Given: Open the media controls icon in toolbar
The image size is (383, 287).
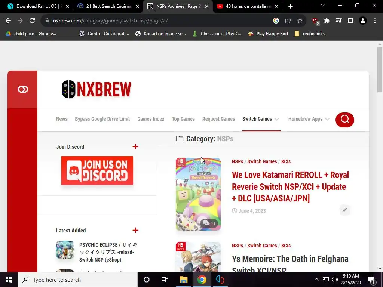Looking at the screenshot, I should tap(339, 21).
